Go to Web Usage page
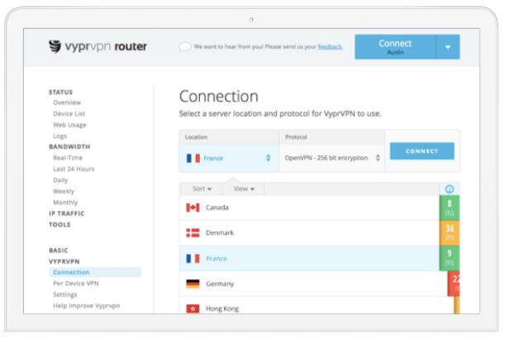This screenshot has width=505, height=348. [69, 125]
